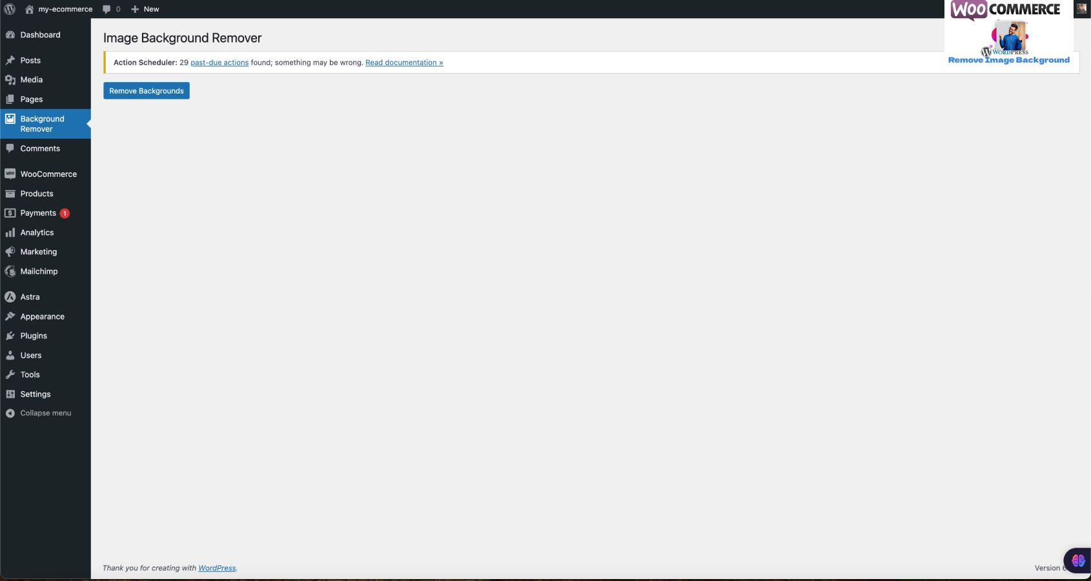The width and height of the screenshot is (1091, 581).
Task: Select the Settings menu entry
Action: [x=36, y=394]
